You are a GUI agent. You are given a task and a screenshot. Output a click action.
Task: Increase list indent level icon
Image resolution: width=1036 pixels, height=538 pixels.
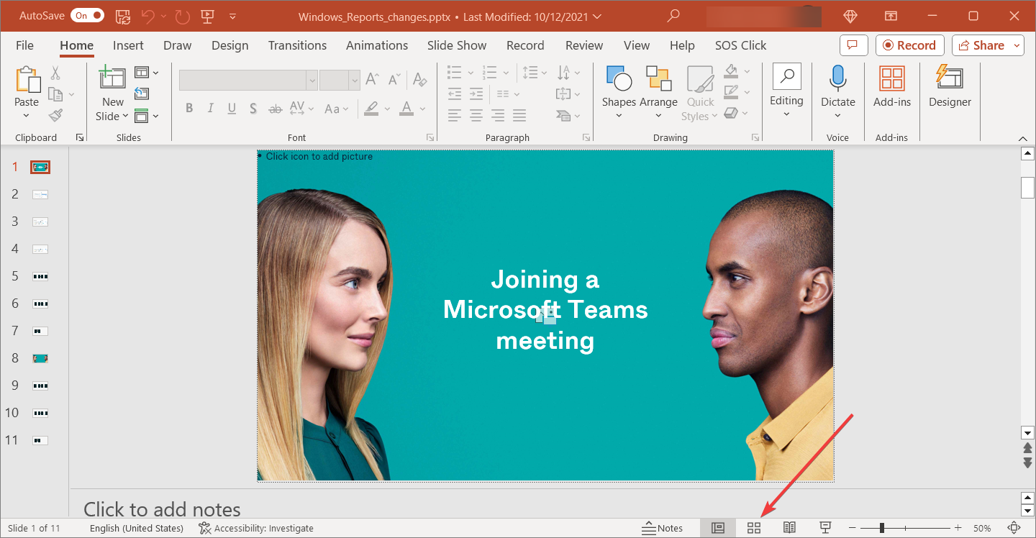476,94
